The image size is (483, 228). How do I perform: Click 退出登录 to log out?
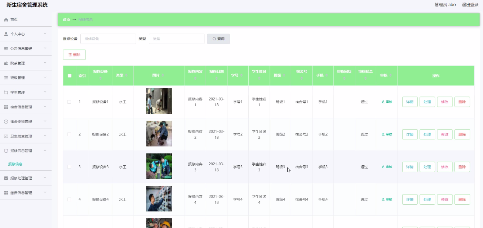pyautogui.click(x=470, y=5)
